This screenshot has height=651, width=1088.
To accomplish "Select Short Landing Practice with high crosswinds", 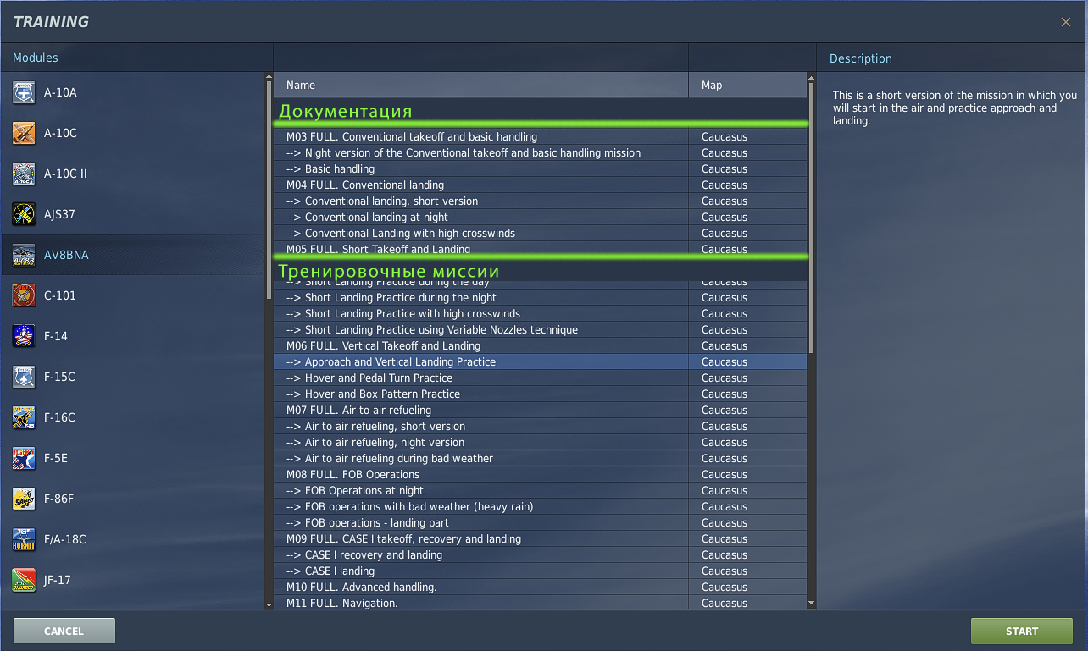I will pos(541,313).
